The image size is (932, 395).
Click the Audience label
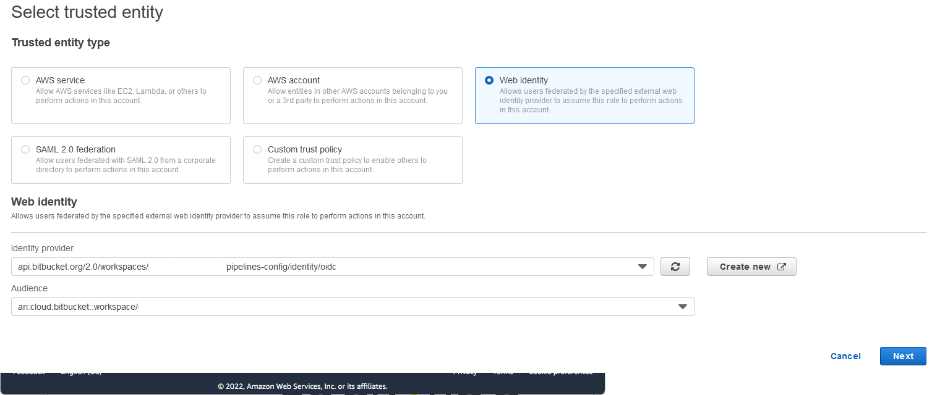click(x=29, y=288)
